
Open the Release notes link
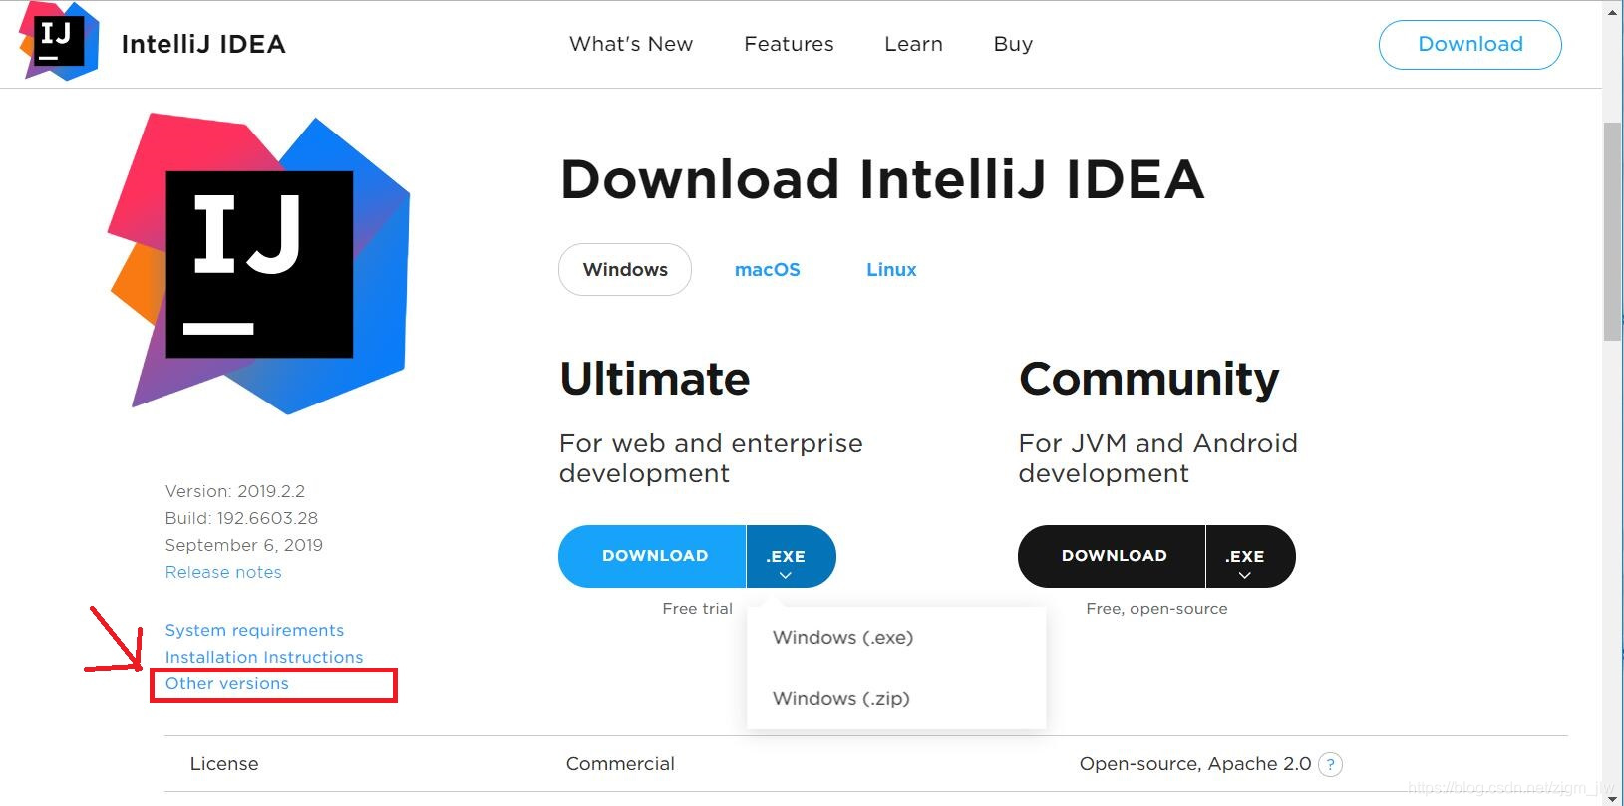223,572
